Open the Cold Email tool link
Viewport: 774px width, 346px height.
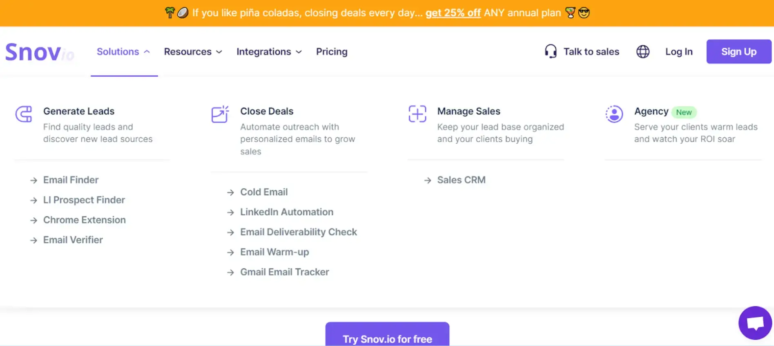[264, 192]
